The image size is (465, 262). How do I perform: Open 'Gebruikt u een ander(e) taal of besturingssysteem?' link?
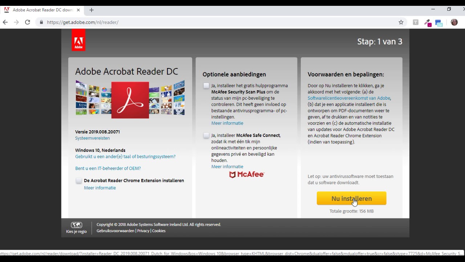coord(125,156)
